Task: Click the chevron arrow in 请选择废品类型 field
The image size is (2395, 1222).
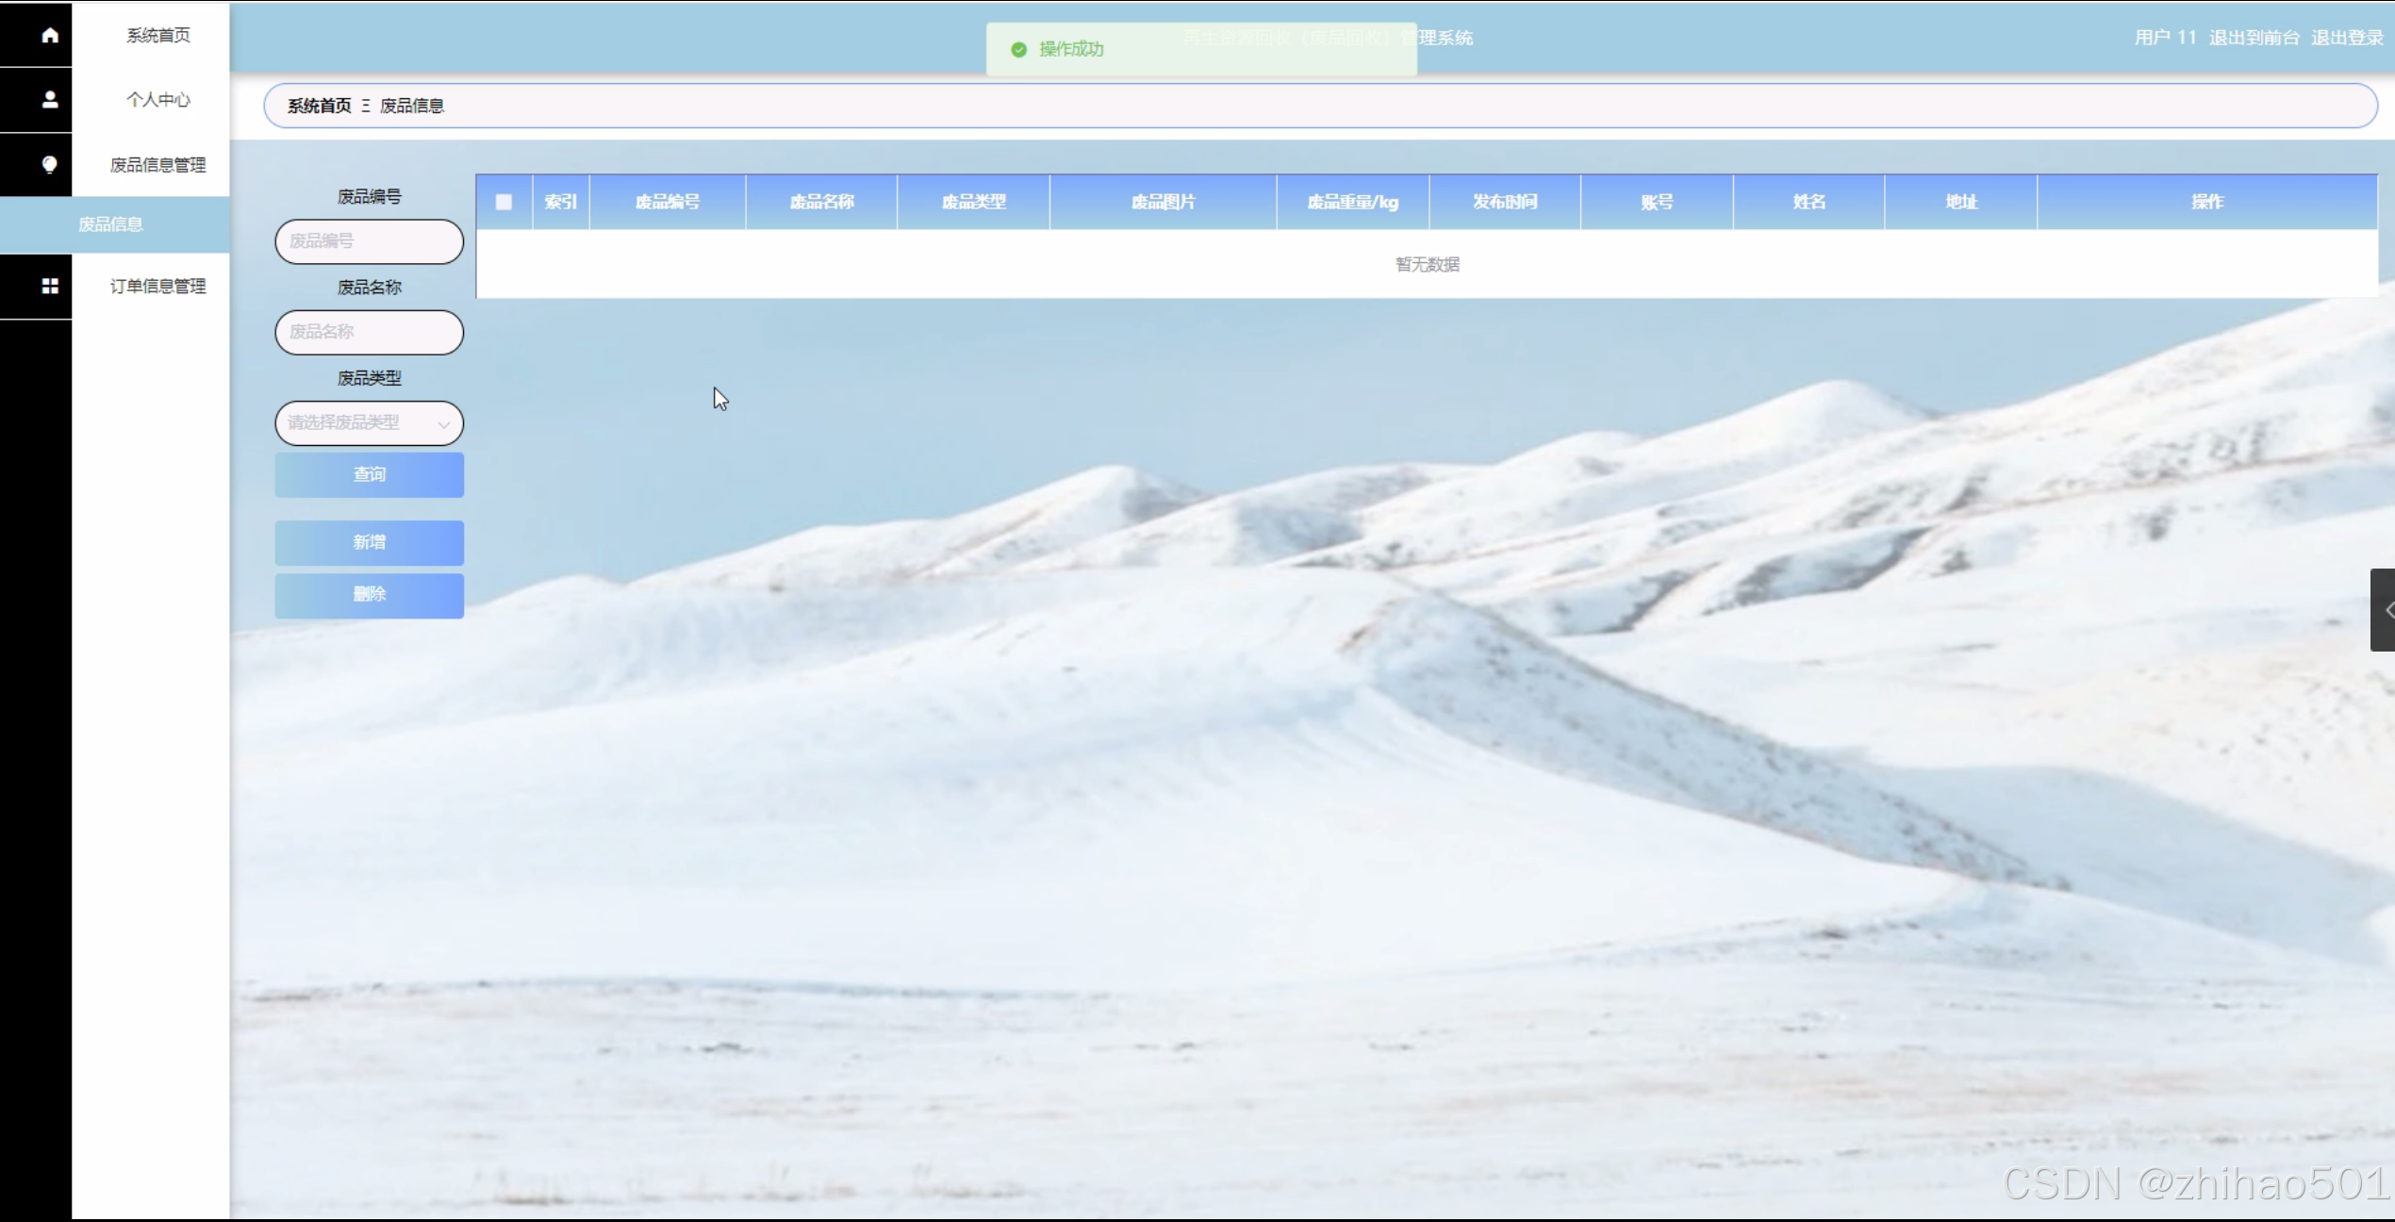Action: pyautogui.click(x=443, y=423)
